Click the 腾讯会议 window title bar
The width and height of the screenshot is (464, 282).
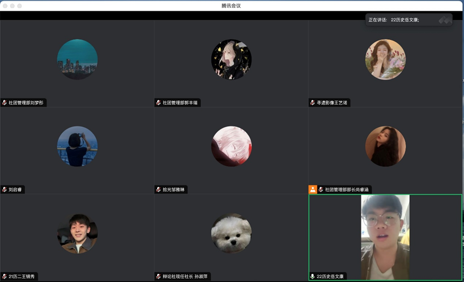232,5
